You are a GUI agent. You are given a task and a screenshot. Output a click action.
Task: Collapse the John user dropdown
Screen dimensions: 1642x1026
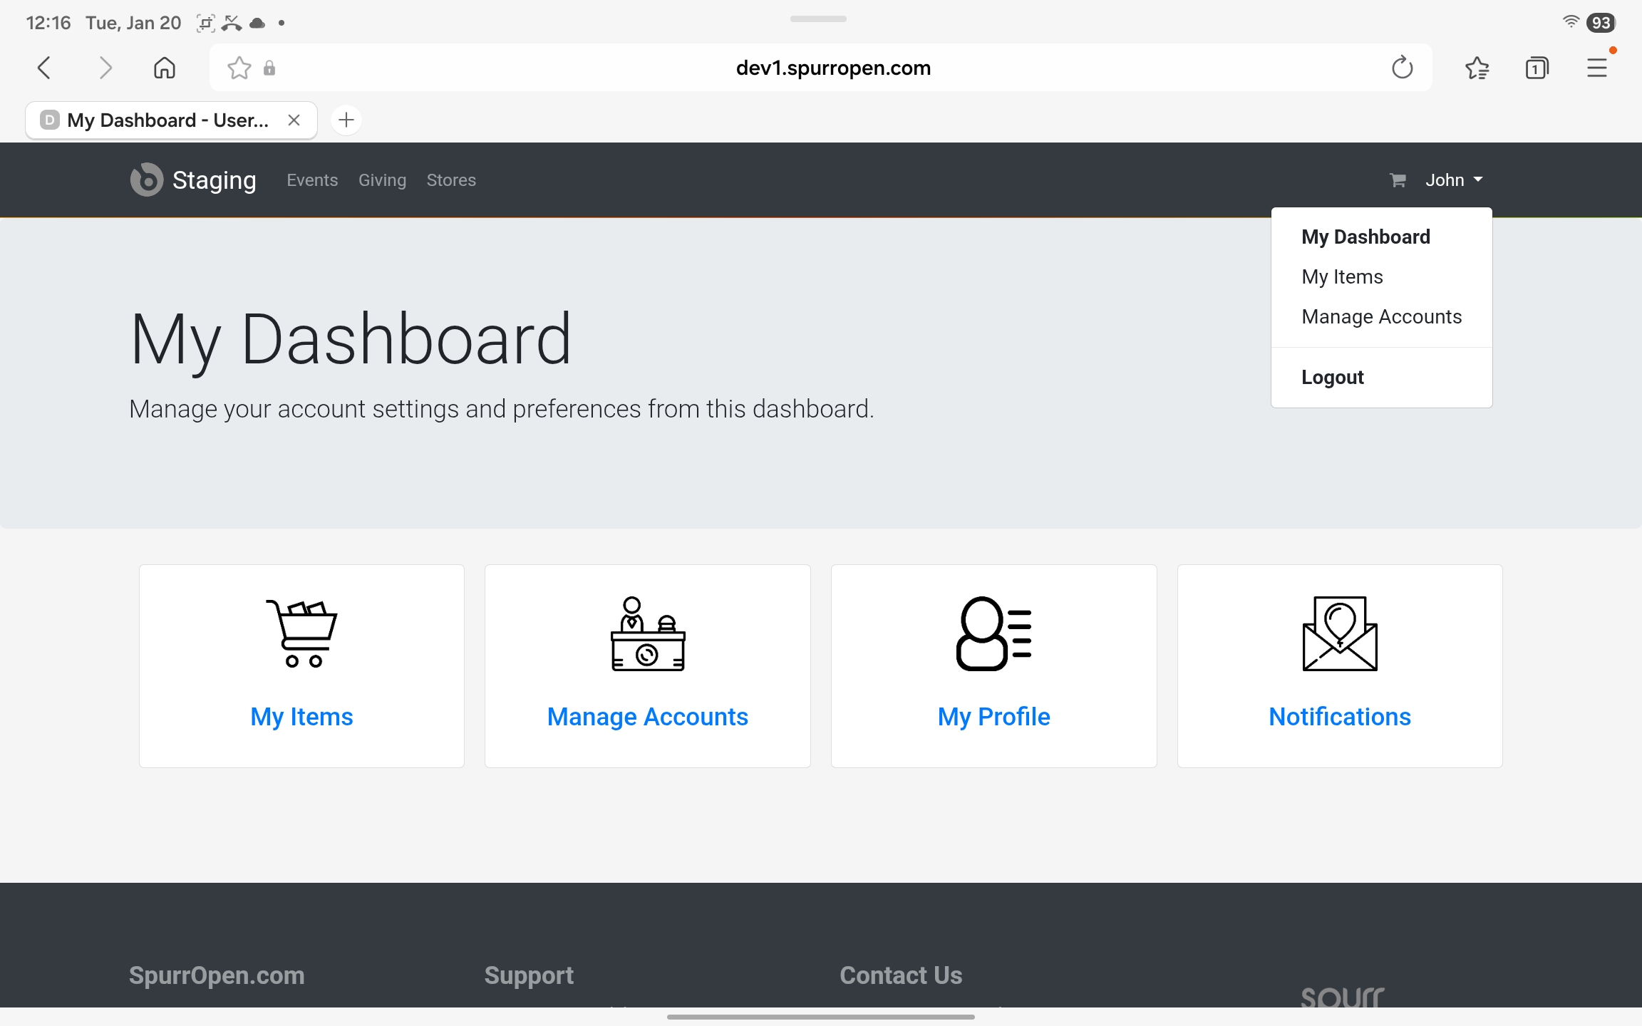(1453, 180)
